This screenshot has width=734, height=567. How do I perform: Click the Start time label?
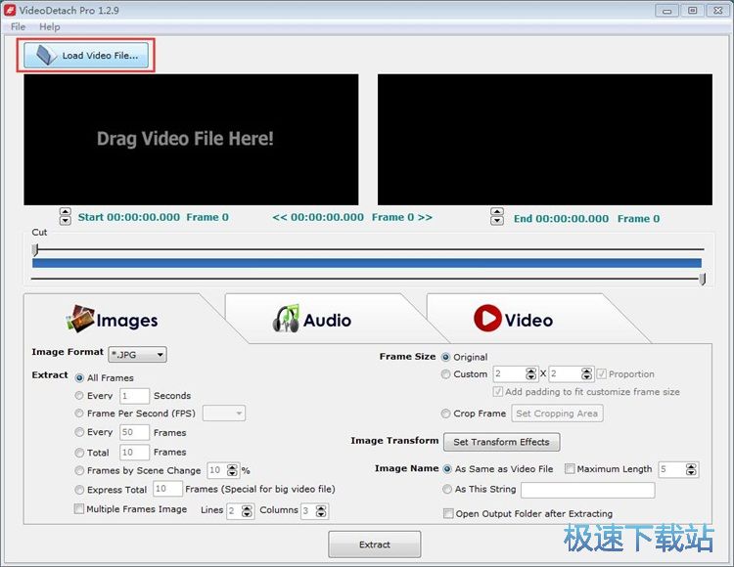click(x=153, y=217)
